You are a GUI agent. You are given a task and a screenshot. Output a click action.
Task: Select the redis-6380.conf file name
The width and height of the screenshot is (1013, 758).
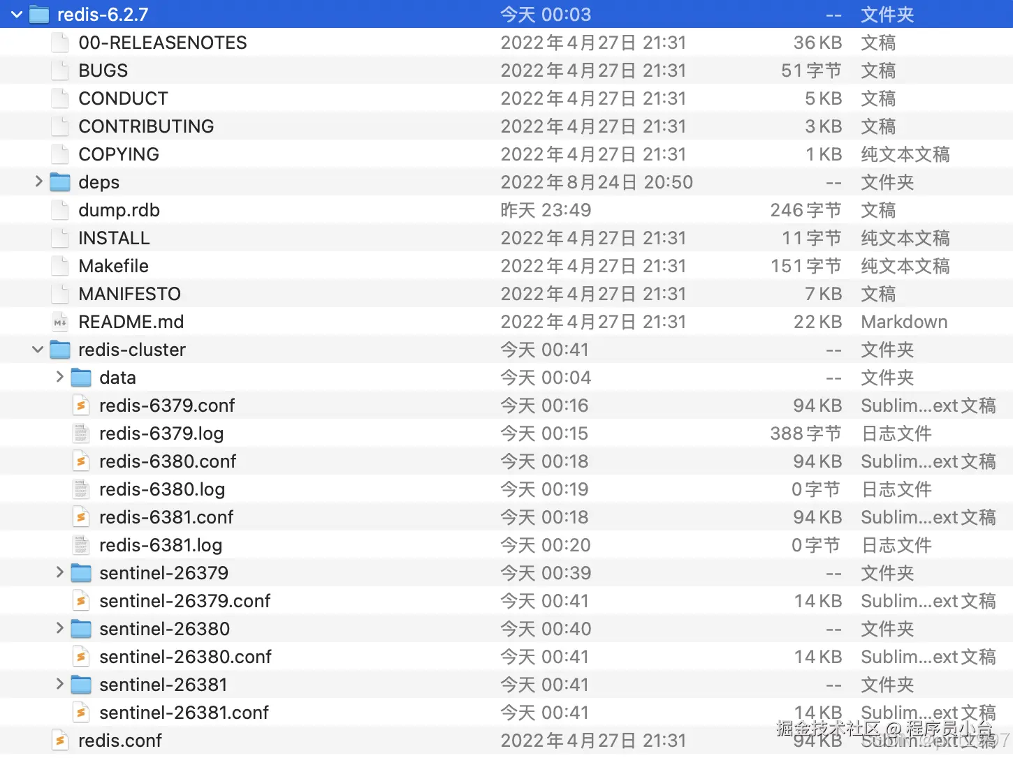168,461
